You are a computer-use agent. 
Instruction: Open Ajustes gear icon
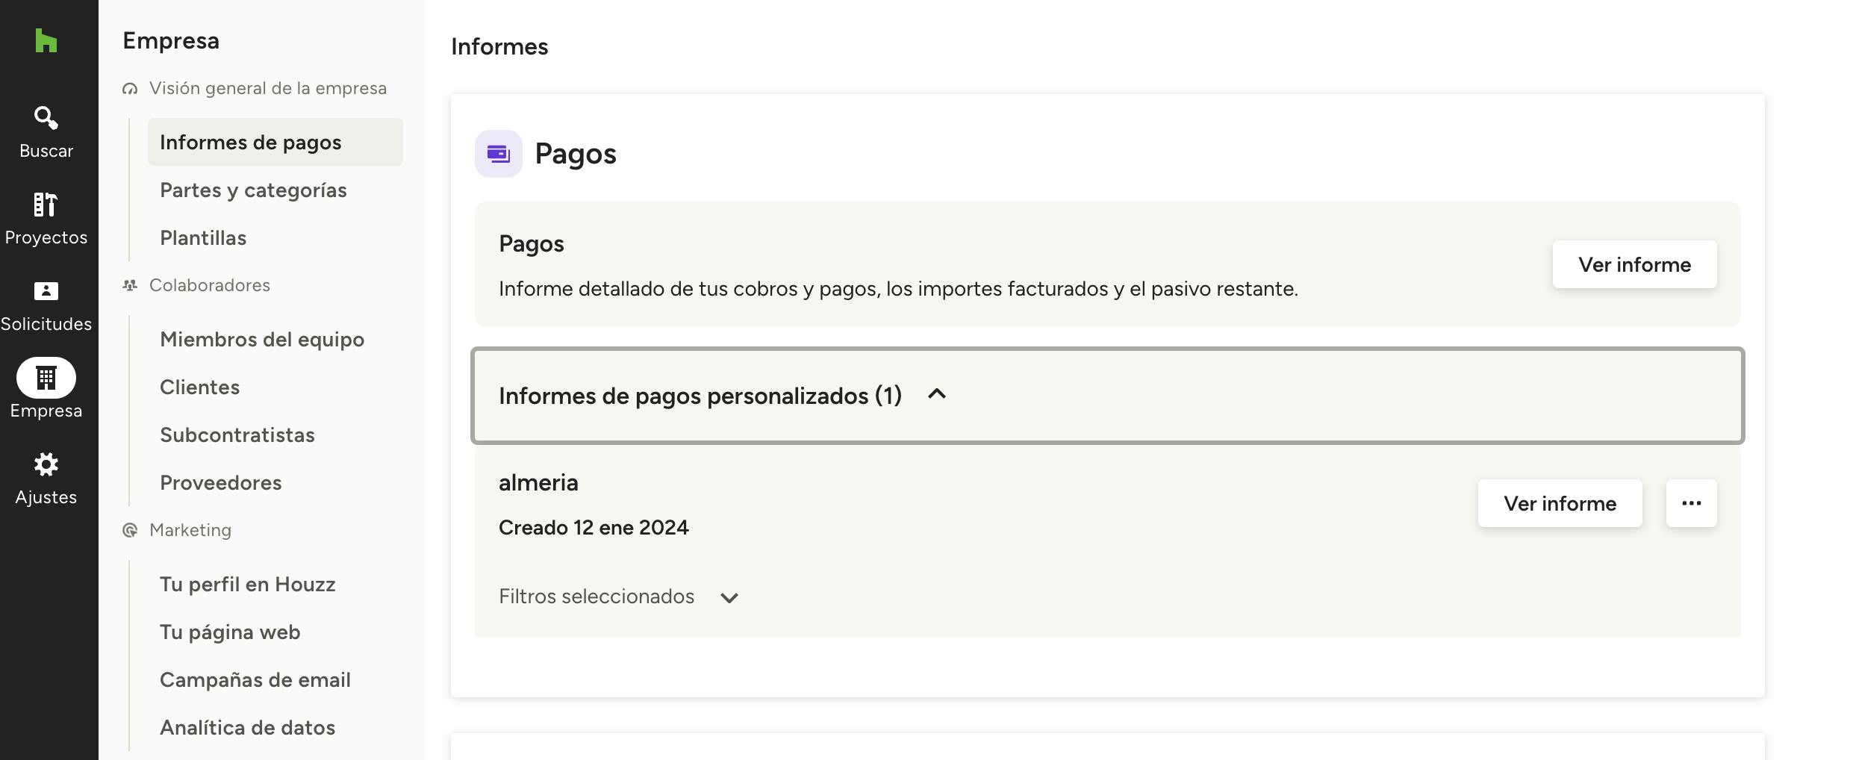coord(46,464)
